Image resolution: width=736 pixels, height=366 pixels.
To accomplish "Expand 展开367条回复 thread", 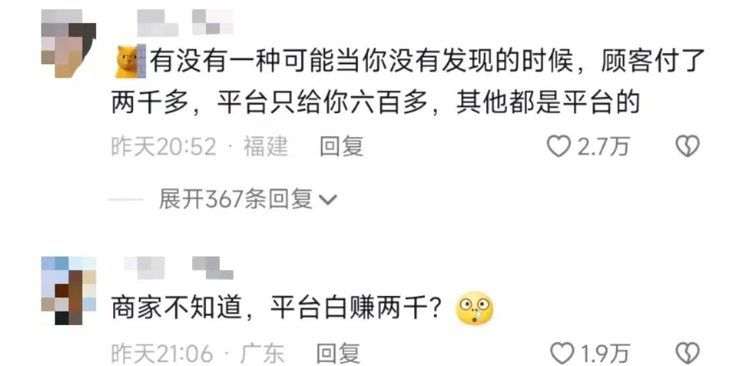I will 248,200.
